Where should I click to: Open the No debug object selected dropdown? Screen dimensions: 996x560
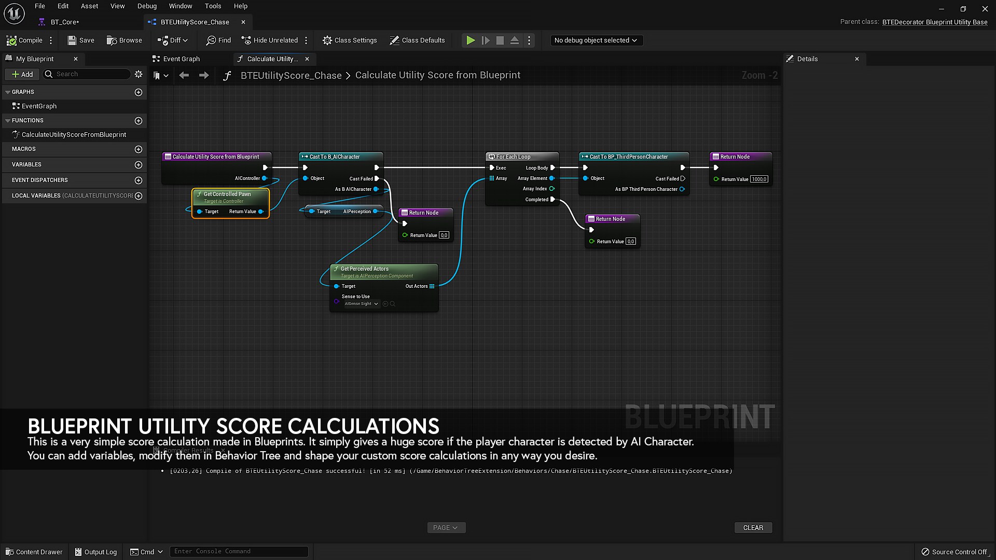(596, 40)
